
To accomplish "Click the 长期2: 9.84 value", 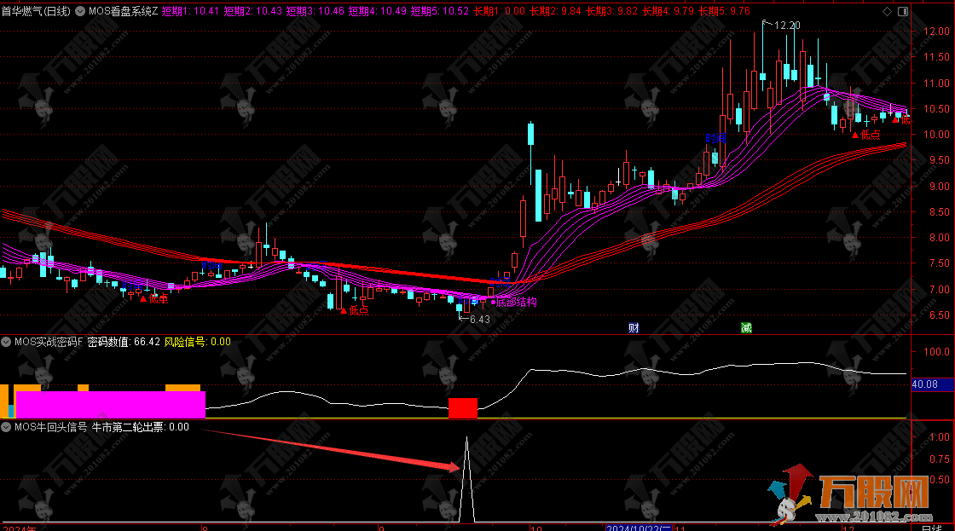I will click(x=555, y=11).
